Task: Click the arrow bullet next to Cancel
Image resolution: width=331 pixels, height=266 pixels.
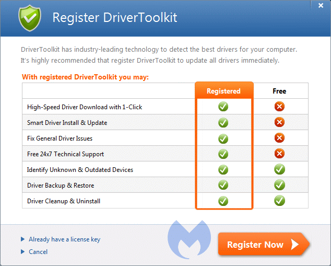Action: tap(22, 252)
